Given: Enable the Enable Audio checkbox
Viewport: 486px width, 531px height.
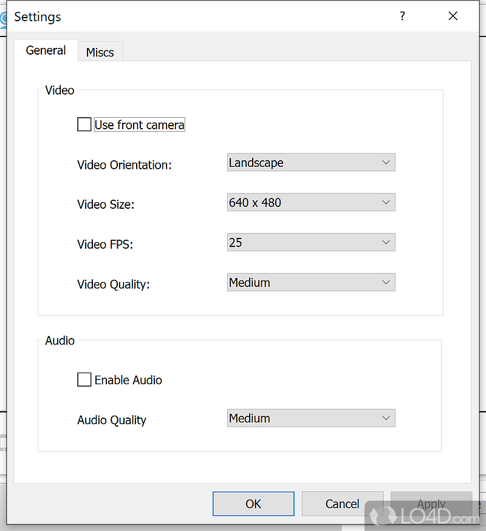Looking at the screenshot, I should (x=84, y=380).
